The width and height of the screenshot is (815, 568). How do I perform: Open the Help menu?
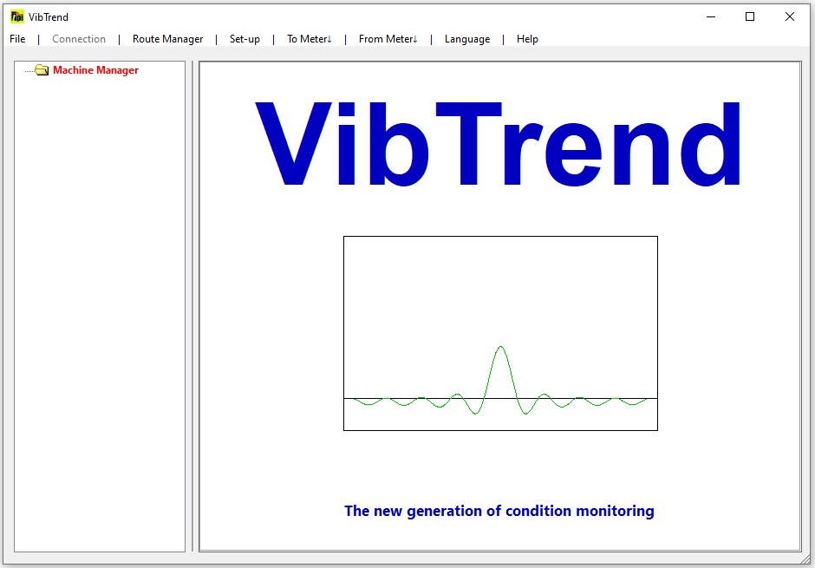527,39
